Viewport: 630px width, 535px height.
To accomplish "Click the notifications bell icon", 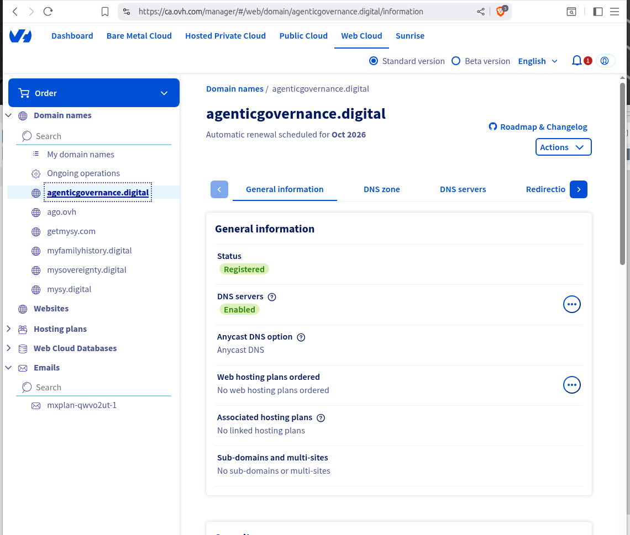I will coord(576,61).
